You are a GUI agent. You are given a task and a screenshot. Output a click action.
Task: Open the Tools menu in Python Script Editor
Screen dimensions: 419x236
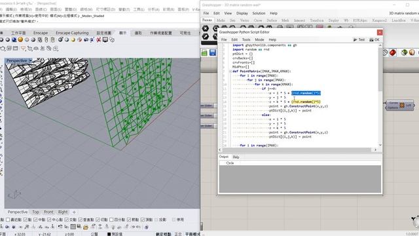coord(246,39)
